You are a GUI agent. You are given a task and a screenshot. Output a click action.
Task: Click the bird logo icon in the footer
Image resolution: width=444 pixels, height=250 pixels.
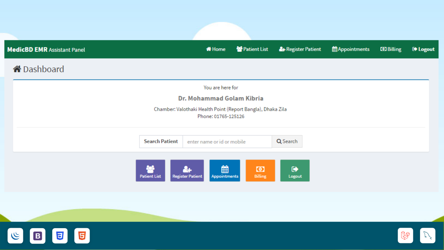pyautogui.click(x=15, y=236)
